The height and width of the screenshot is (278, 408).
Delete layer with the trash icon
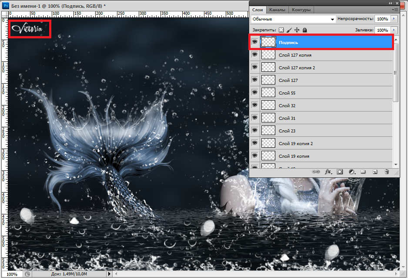387,172
